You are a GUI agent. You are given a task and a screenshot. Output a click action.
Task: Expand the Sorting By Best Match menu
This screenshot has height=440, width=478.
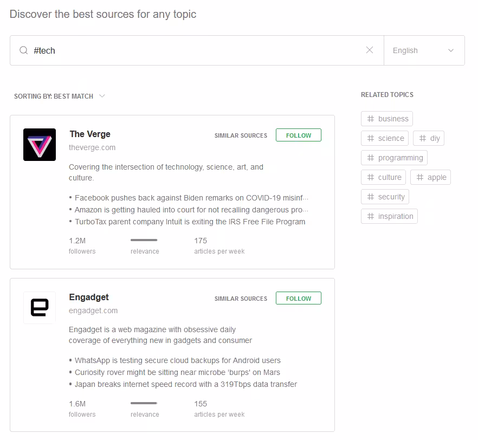click(x=60, y=96)
